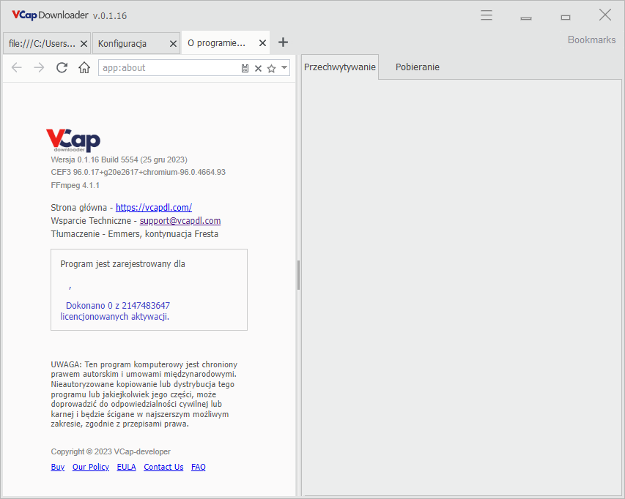Open the https://vcapdl.com/ homepage link
Viewport: 625px width, 499px height.
[154, 207]
